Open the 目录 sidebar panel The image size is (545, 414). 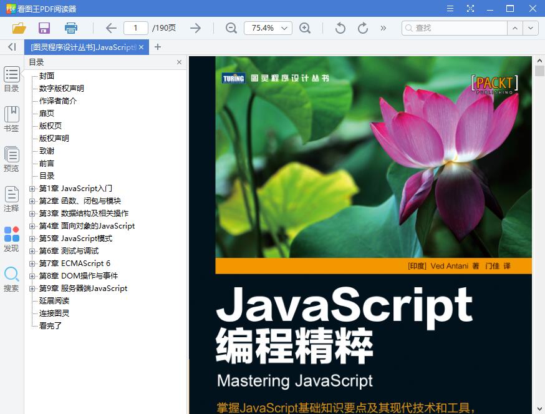pyautogui.click(x=11, y=79)
